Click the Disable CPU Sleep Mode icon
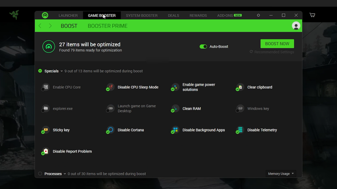 110,87
